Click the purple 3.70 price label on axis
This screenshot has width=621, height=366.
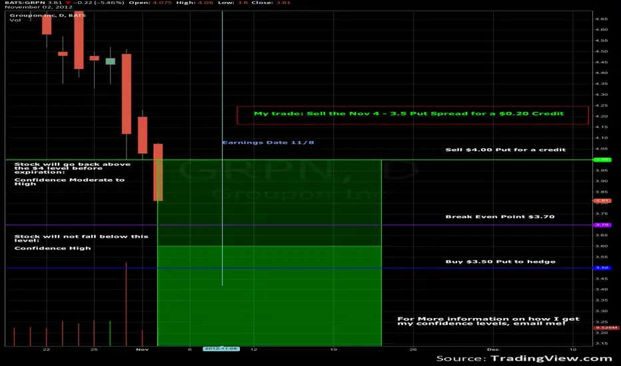coord(602,225)
